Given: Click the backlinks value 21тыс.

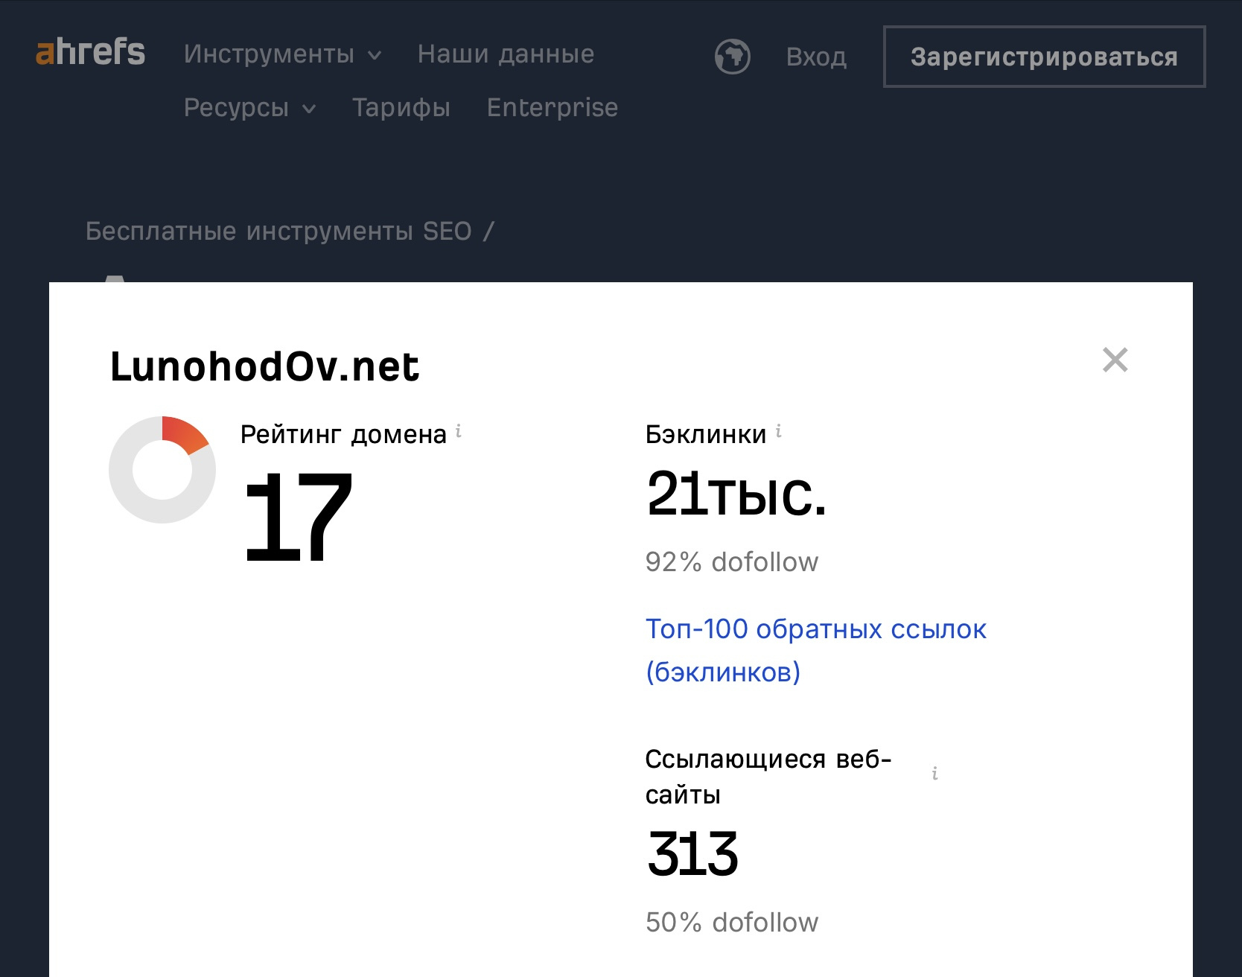Looking at the screenshot, I should pos(736,493).
